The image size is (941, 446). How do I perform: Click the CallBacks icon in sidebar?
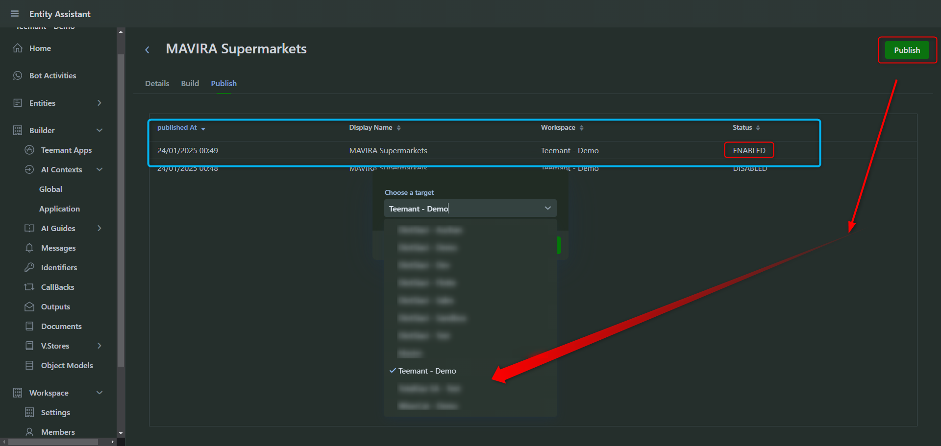(x=29, y=287)
